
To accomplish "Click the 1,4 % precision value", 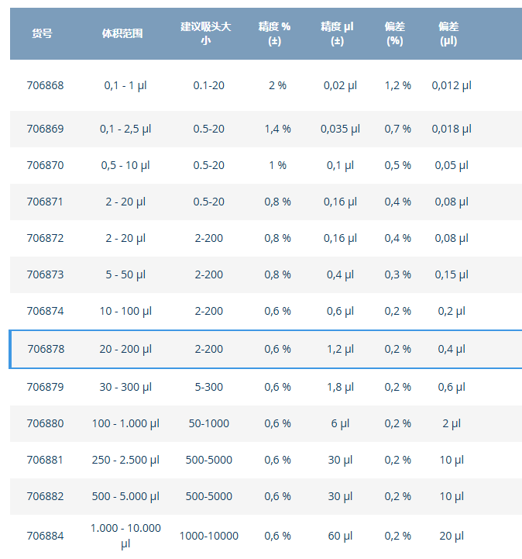I will tap(277, 129).
